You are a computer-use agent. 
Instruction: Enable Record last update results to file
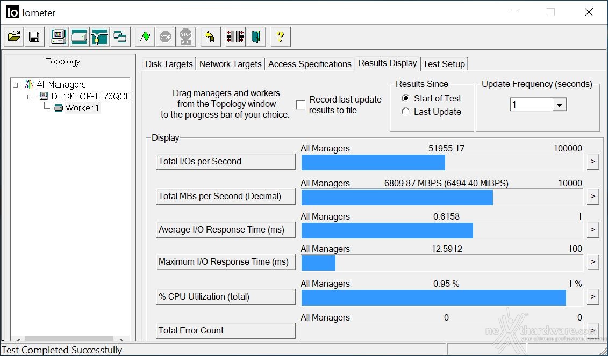[301, 105]
